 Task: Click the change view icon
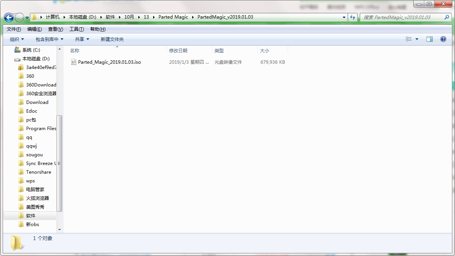409,39
